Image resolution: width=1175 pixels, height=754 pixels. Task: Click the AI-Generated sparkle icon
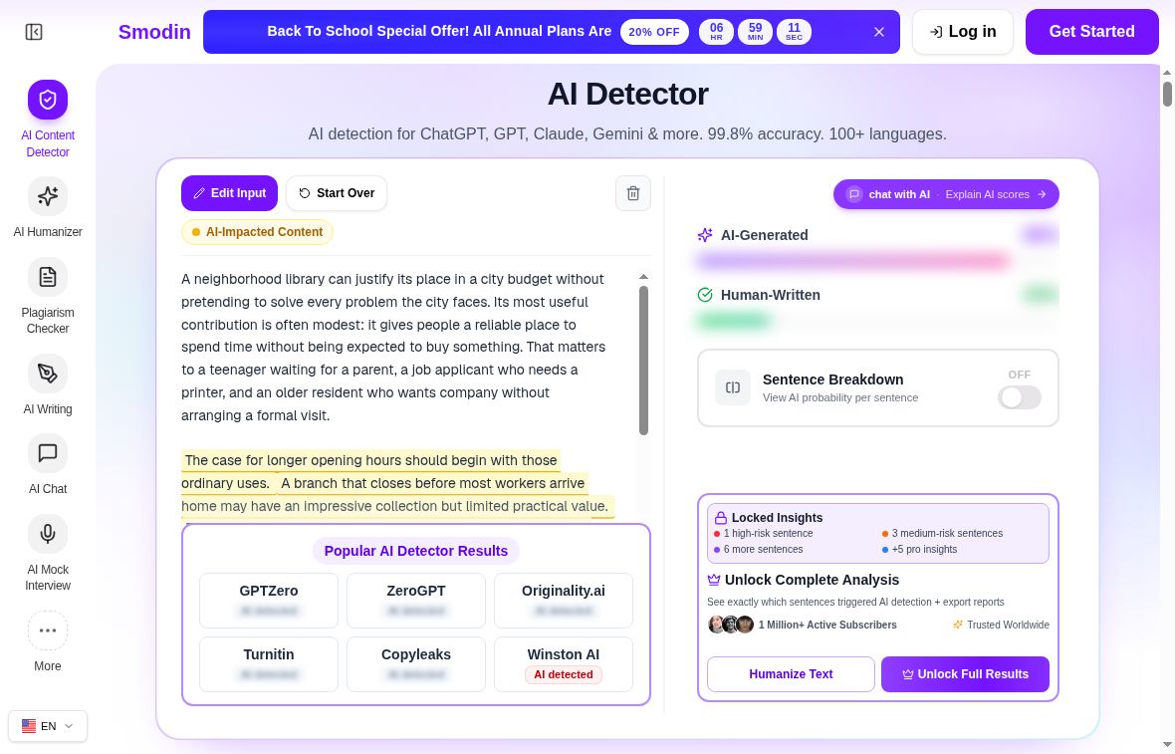click(705, 235)
